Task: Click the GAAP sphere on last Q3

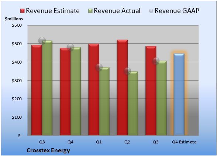Action: (156, 61)
